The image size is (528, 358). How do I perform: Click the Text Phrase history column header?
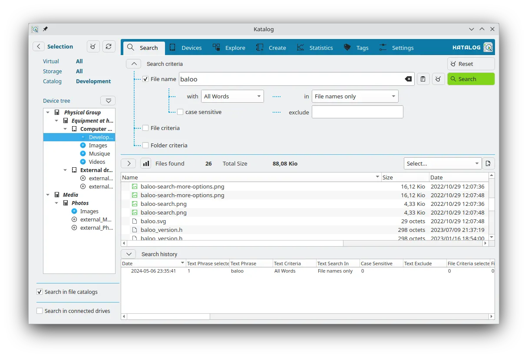click(x=251, y=263)
